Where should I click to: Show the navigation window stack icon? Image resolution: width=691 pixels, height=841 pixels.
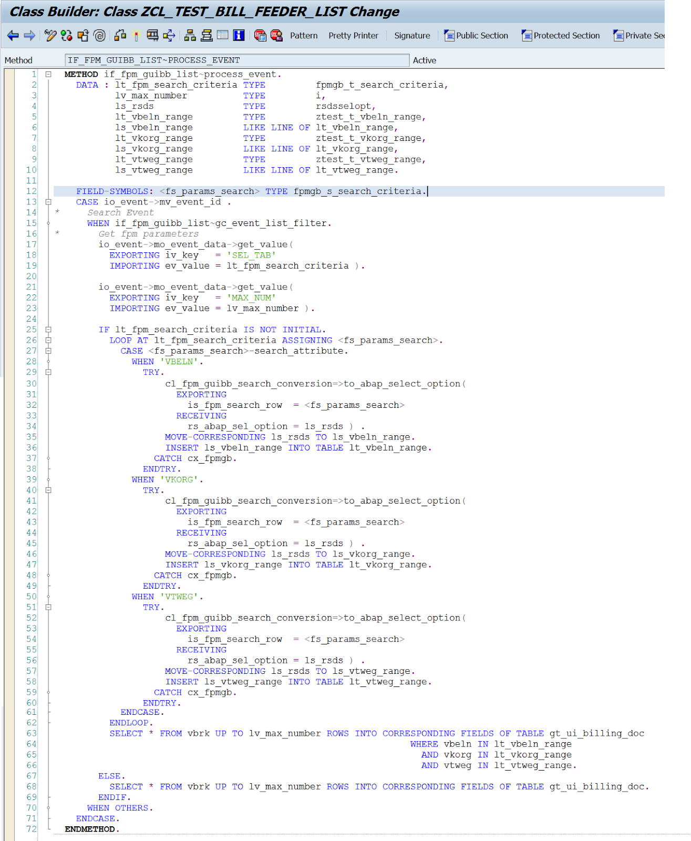point(207,35)
